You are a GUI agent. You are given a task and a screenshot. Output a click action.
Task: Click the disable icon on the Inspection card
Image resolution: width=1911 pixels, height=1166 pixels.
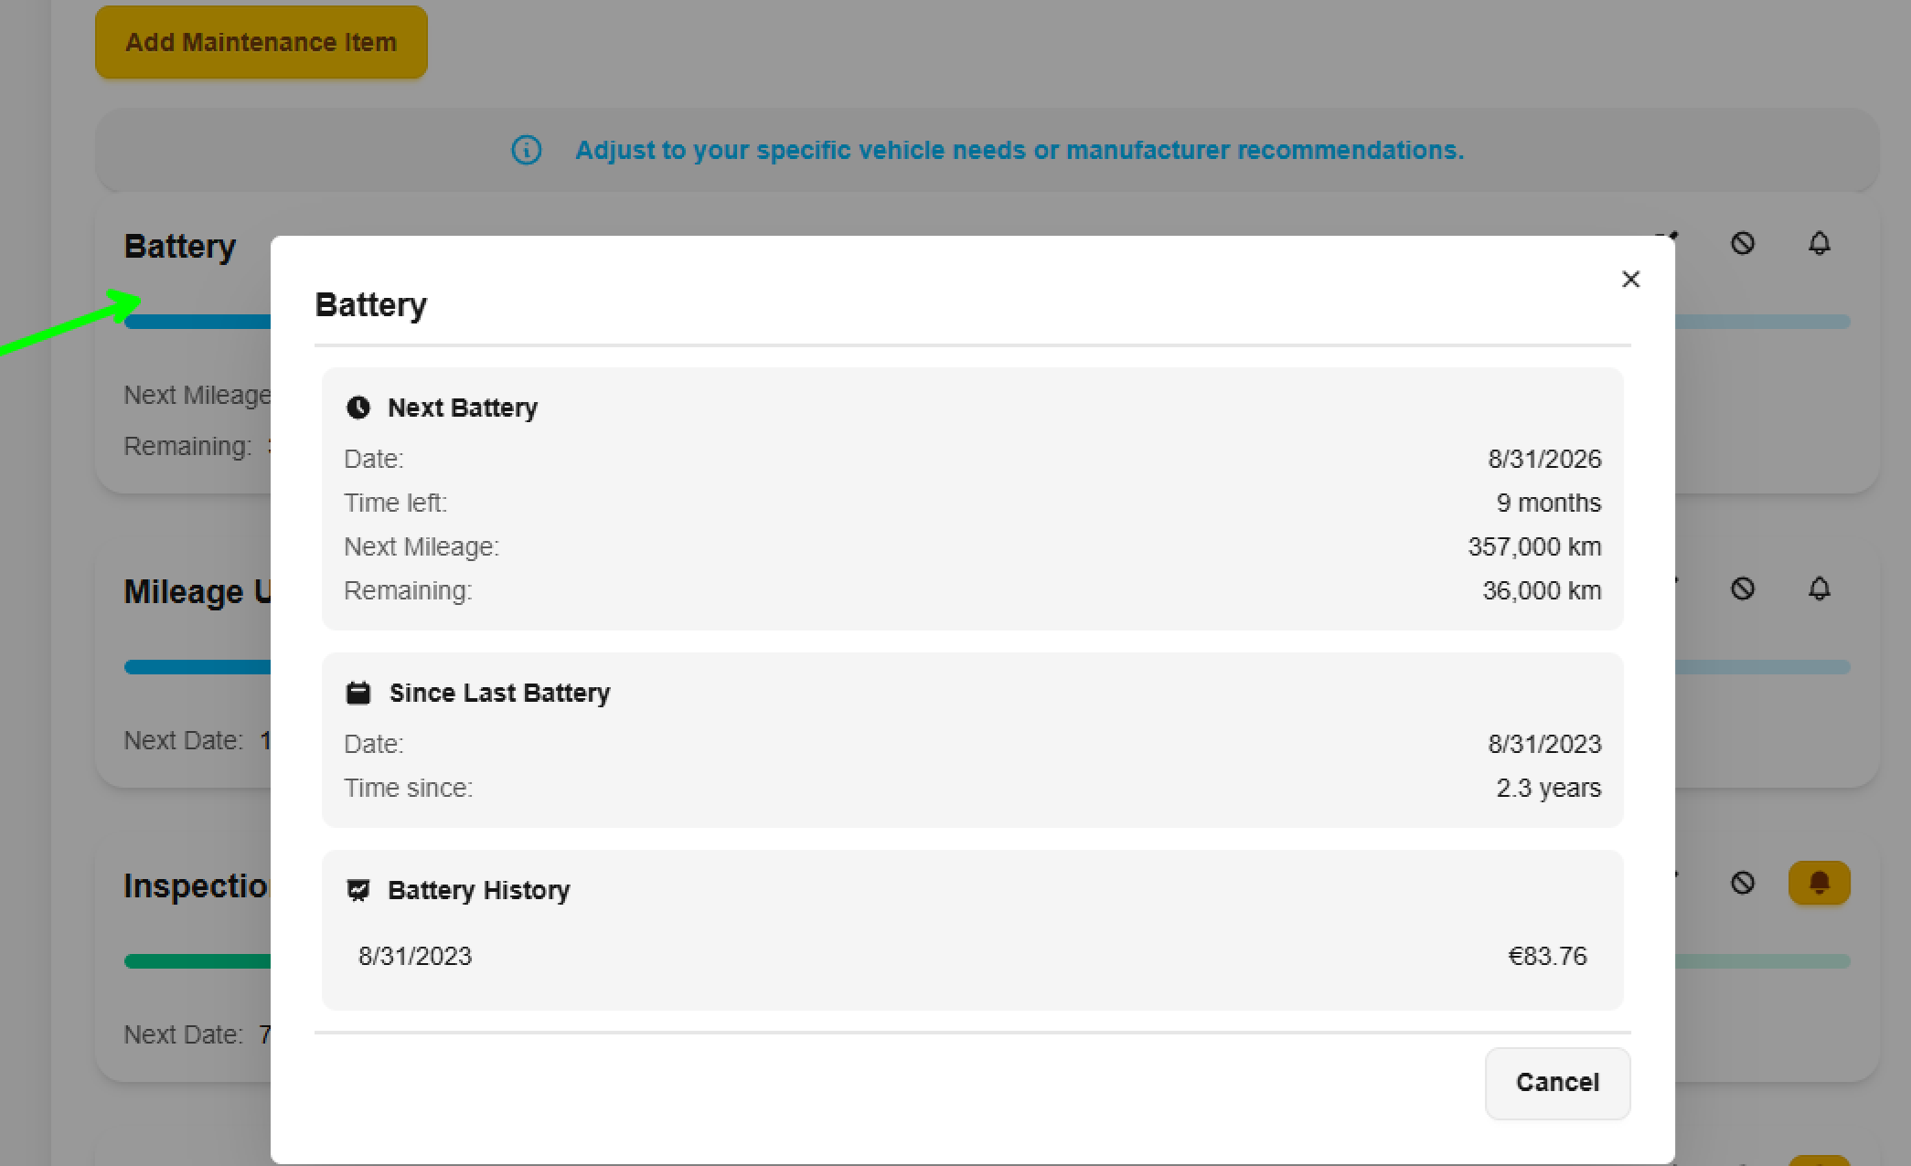1742,883
